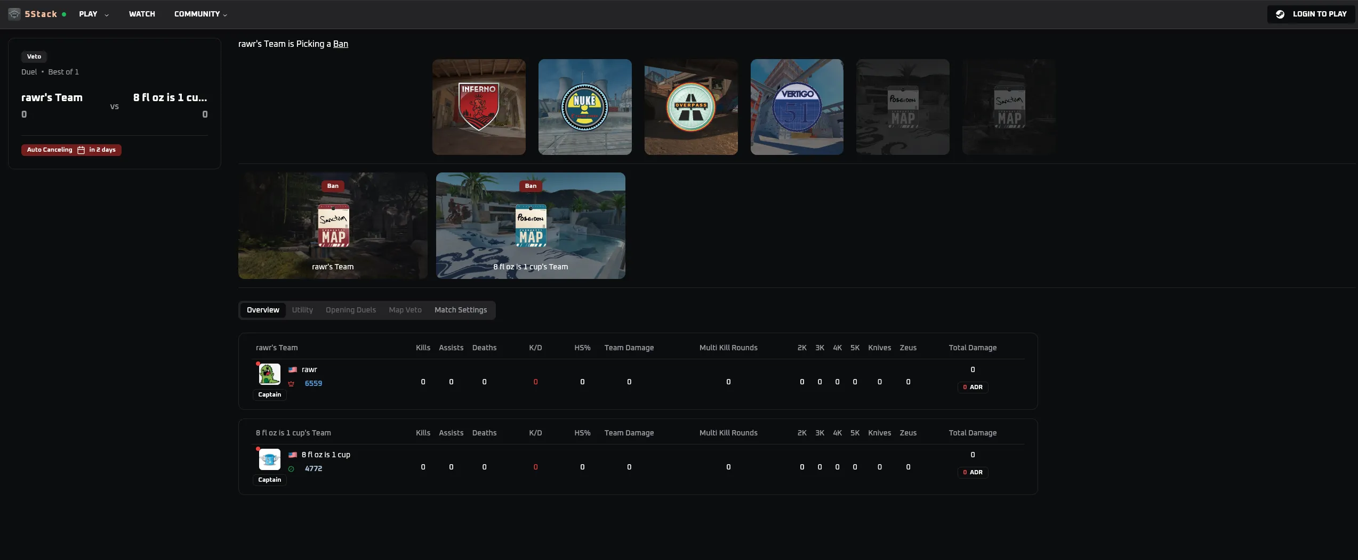Select the Nuke map badge
The width and height of the screenshot is (1358, 560).
coord(584,107)
